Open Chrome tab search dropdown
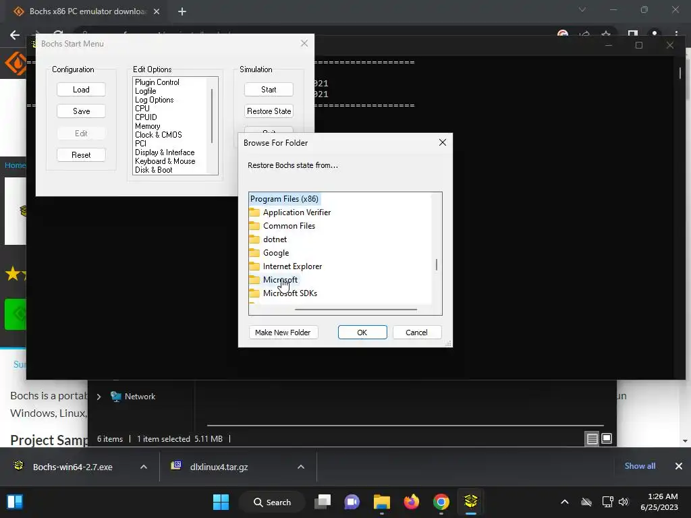The image size is (691, 518). point(582,9)
